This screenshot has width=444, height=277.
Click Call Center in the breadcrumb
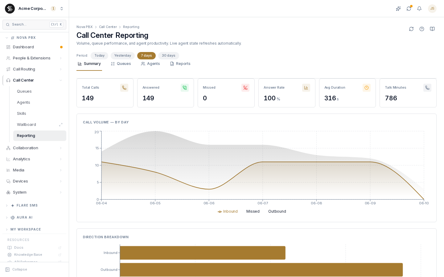(108, 27)
